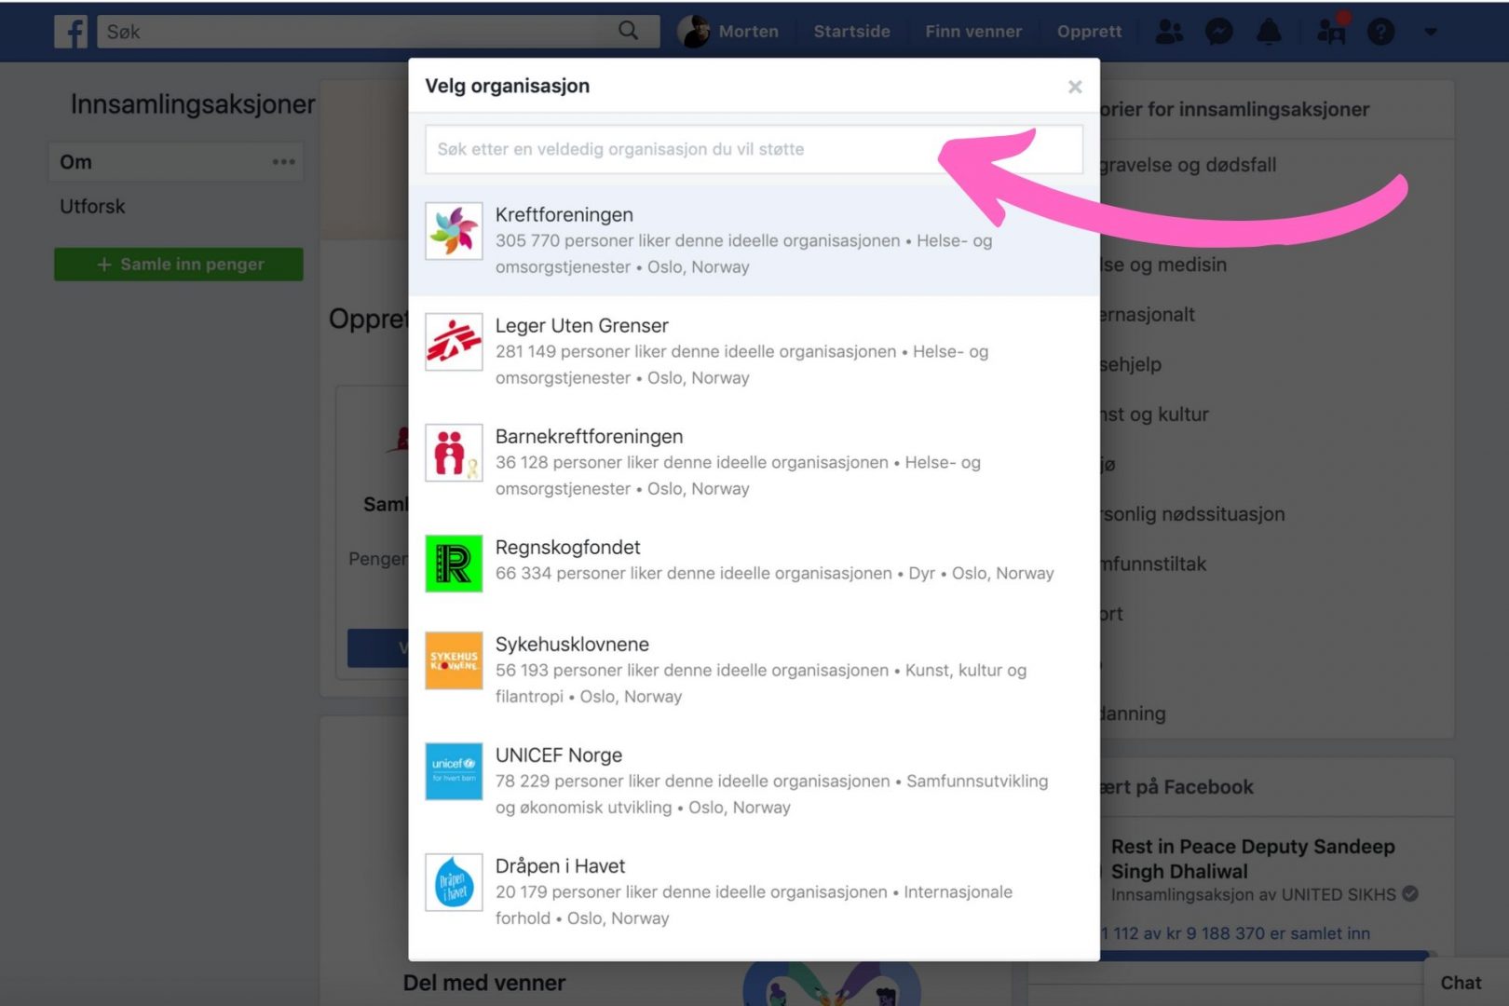Select Utforsk in left sidebar
The image size is (1509, 1006).
click(x=92, y=207)
